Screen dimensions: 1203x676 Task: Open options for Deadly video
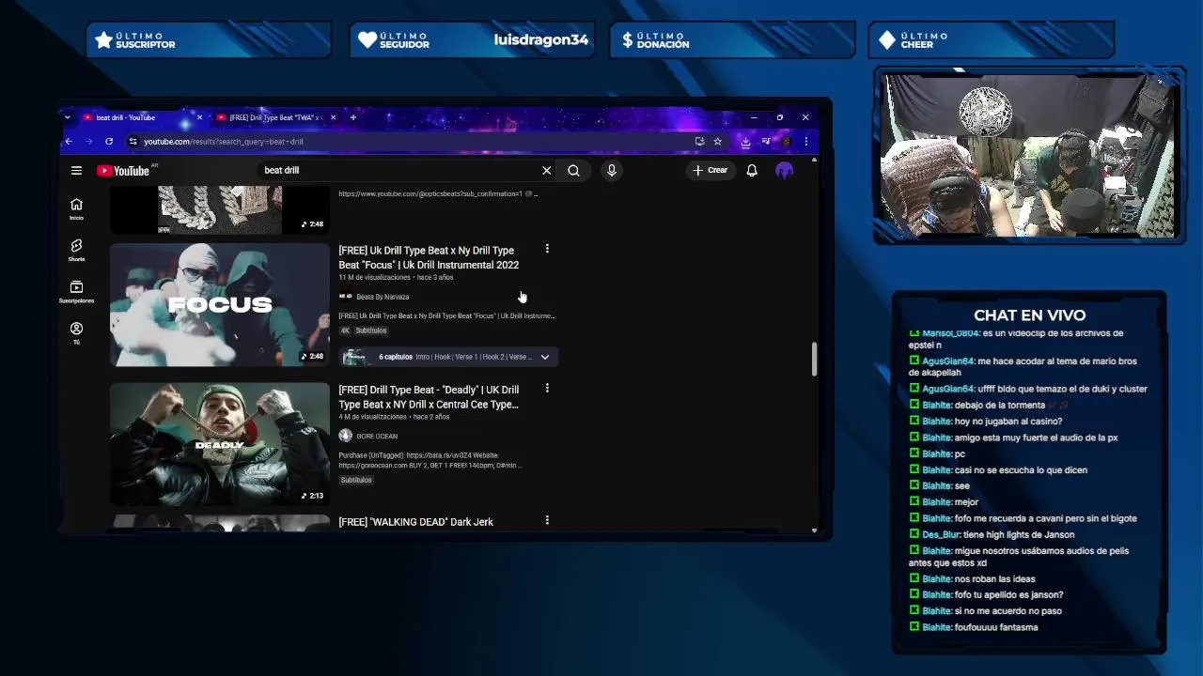click(x=547, y=388)
